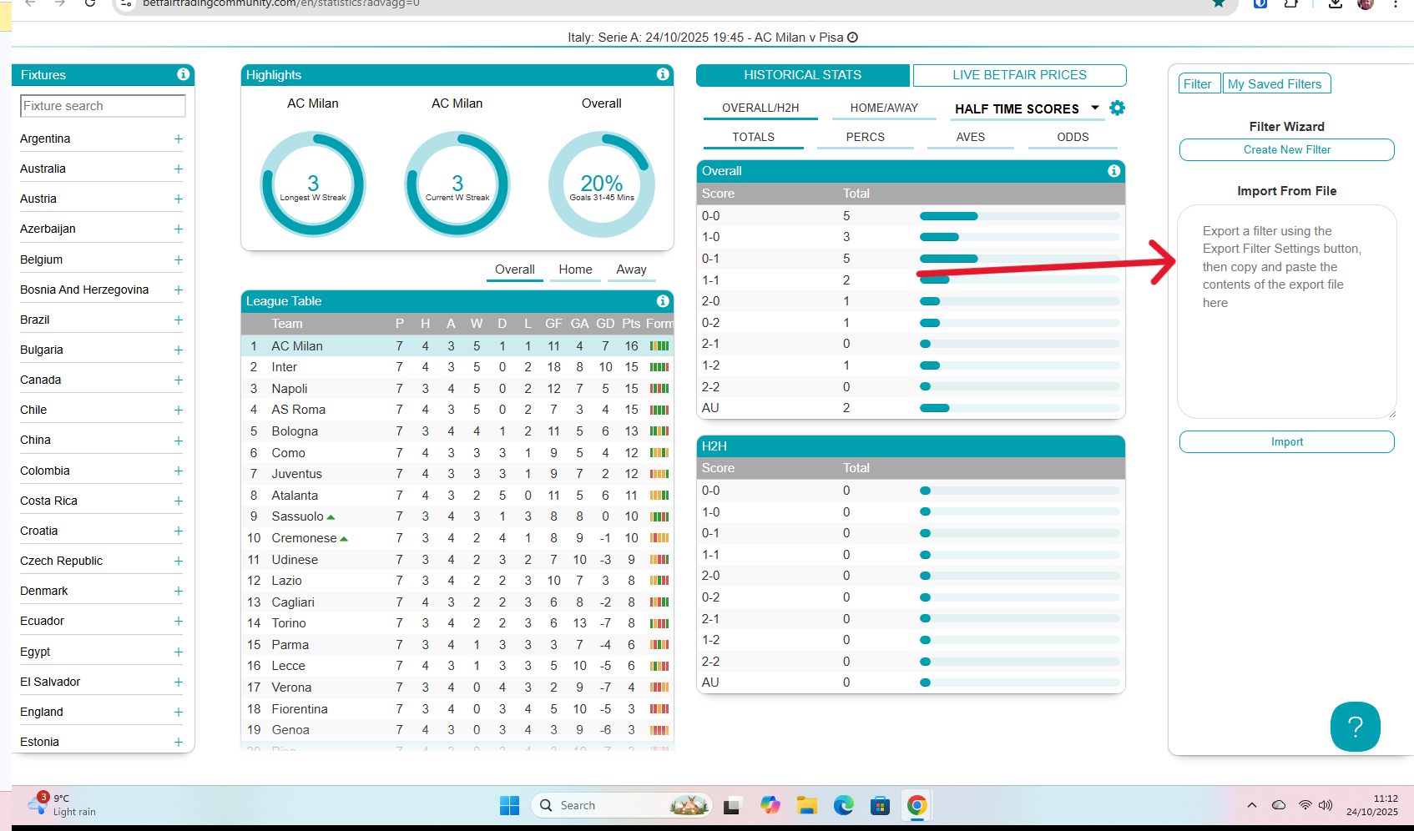The image size is (1414, 831).
Task: Switch to Live Betfair Prices tab
Action: tap(1019, 75)
